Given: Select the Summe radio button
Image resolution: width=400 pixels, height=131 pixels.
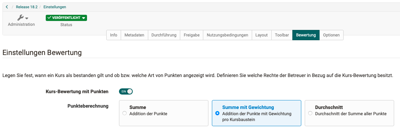Looking at the screenshot, I should pos(125,113).
